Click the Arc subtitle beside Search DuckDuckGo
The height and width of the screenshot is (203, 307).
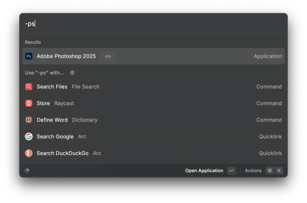97,153
